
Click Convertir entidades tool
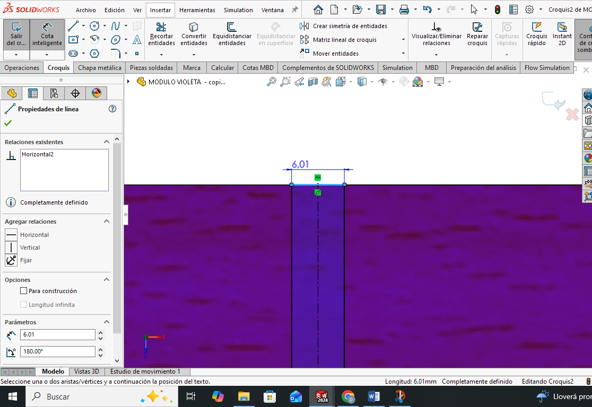[194, 34]
